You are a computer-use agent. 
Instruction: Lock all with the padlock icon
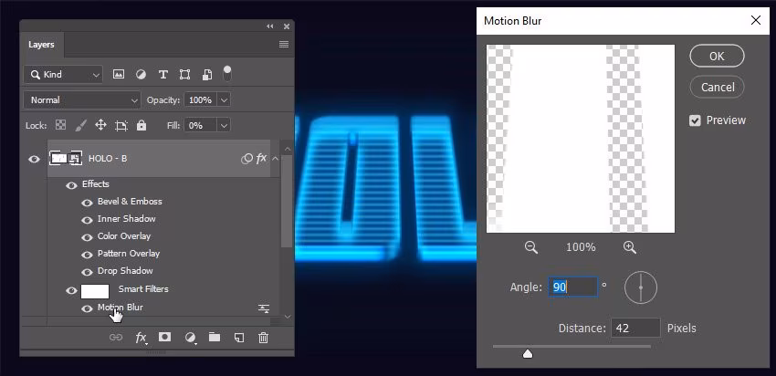(x=142, y=125)
